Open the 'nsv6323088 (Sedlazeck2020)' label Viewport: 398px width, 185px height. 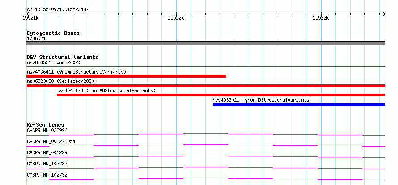(x=62, y=81)
